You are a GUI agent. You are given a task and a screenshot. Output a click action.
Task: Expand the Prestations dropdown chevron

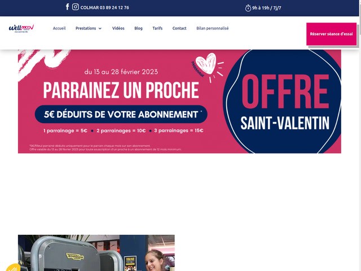point(100,28)
